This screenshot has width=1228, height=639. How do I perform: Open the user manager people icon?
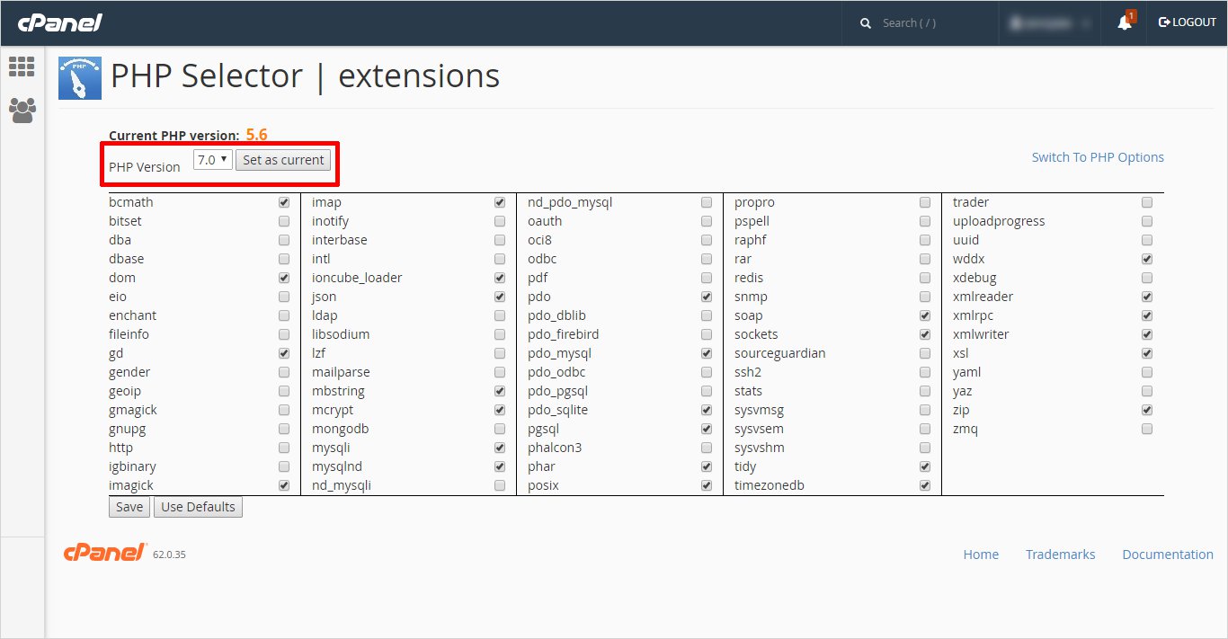click(22, 110)
